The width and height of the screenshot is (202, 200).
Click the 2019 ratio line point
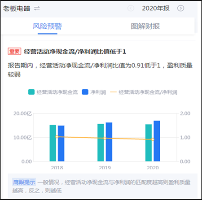[x=105, y=138]
